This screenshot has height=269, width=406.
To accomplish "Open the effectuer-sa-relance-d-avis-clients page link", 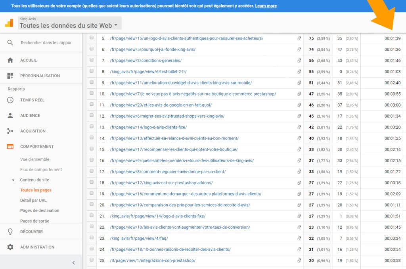I will 174,138.
